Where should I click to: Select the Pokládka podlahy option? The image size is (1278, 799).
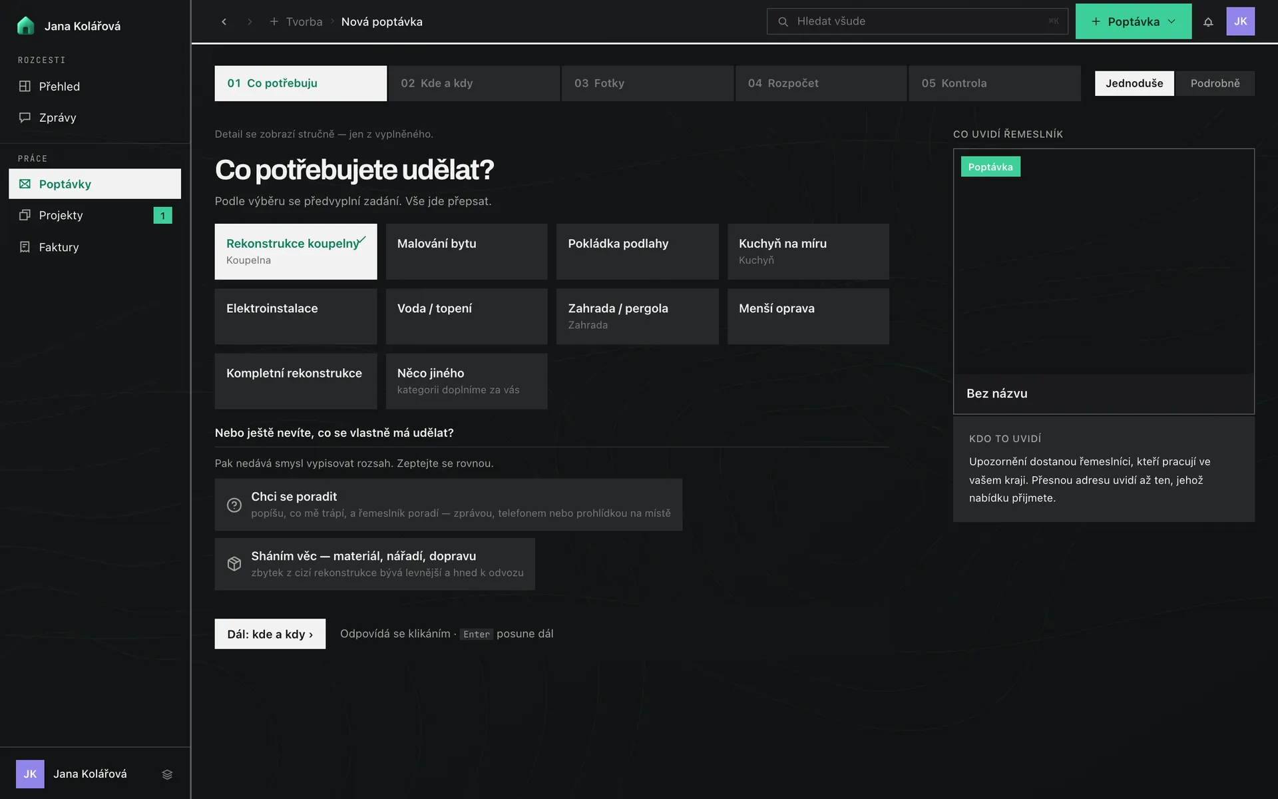(x=638, y=252)
